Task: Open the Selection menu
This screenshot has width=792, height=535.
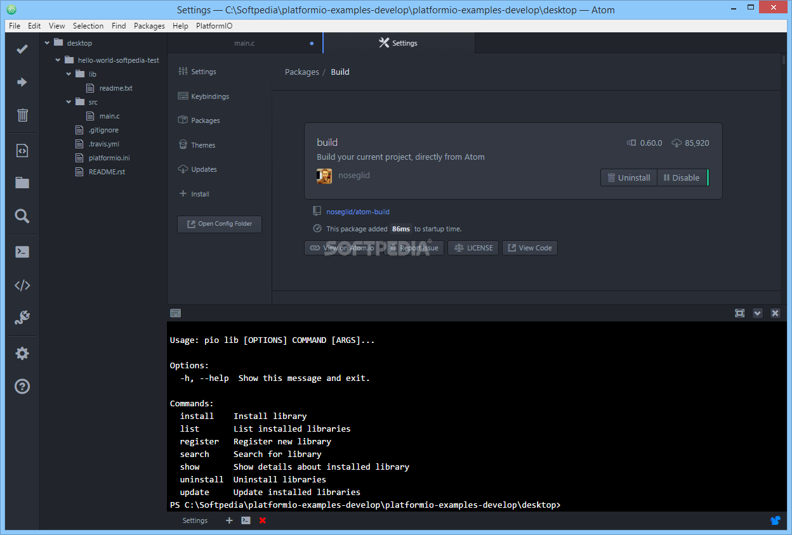Action: [88, 26]
